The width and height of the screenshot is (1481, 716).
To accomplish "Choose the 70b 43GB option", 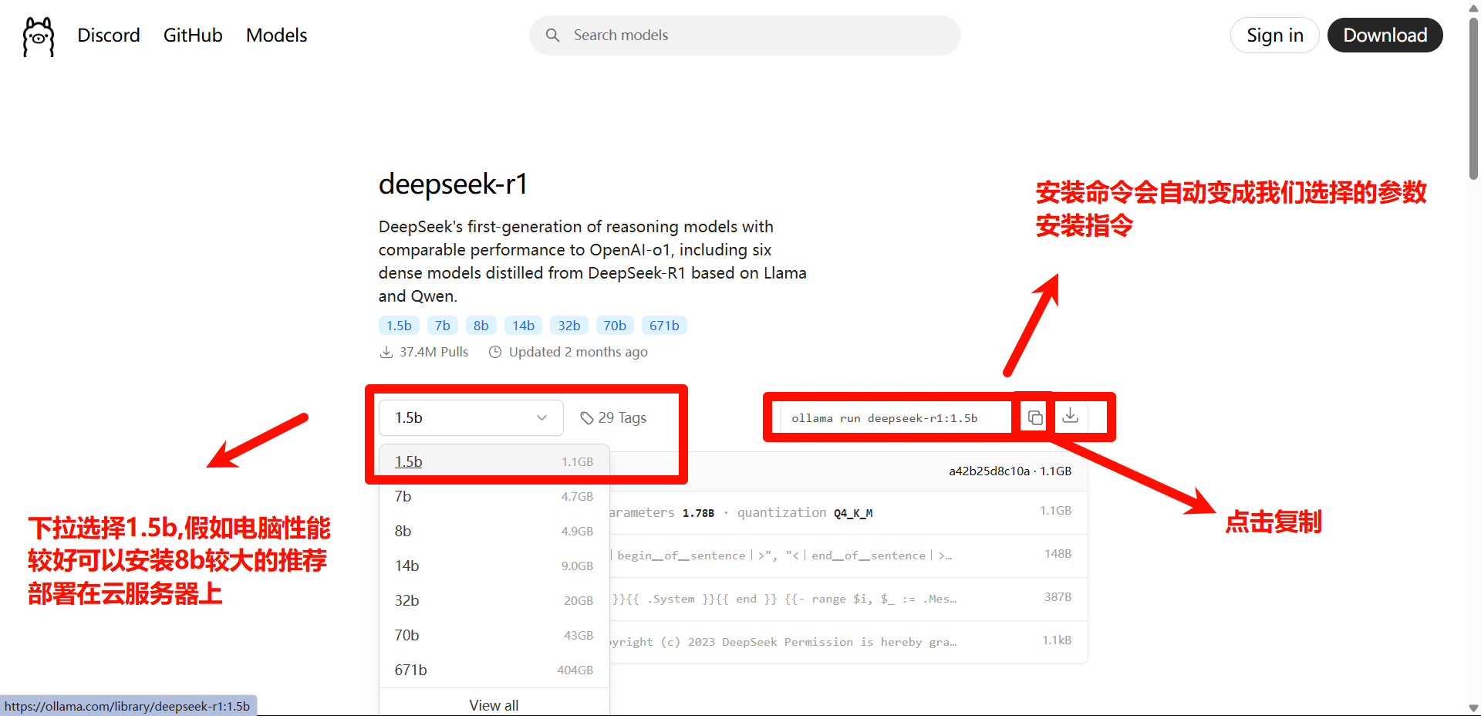I will click(494, 635).
